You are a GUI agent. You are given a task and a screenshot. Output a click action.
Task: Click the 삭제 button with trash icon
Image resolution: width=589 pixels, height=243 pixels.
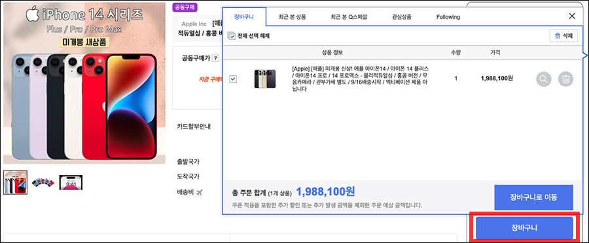tap(563, 36)
